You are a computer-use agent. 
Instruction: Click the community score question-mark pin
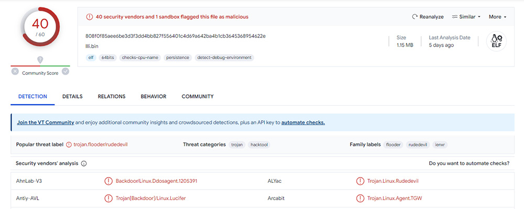[x=40, y=60]
